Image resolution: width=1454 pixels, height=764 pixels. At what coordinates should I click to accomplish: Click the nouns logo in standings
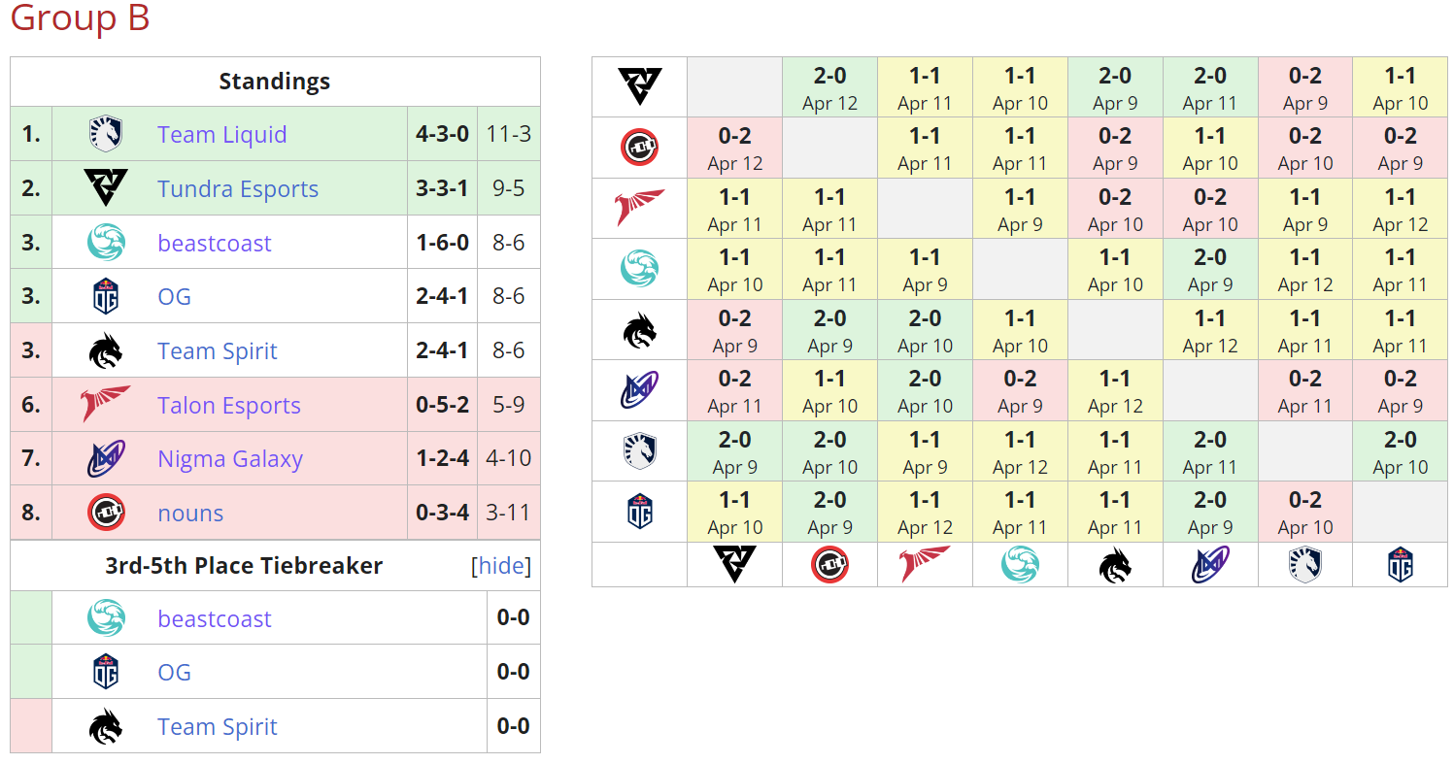tap(105, 513)
